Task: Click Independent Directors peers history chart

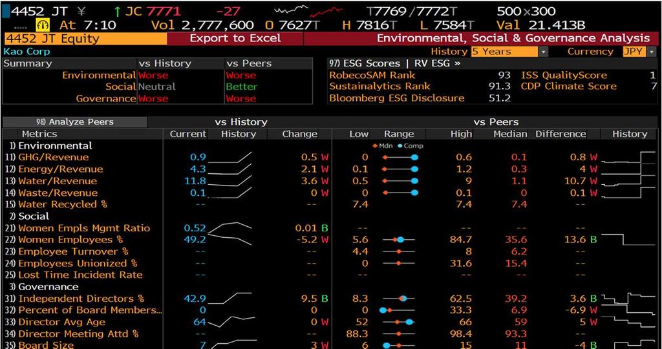Action: 628,299
